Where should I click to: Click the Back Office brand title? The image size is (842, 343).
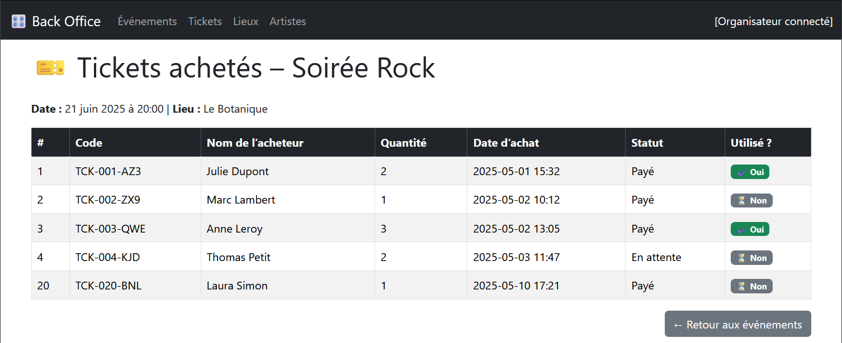(66, 21)
